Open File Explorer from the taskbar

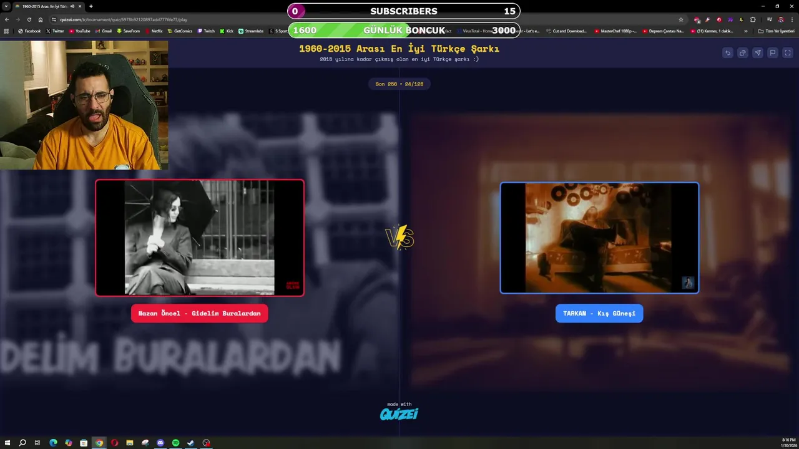pyautogui.click(x=130, y=443)
